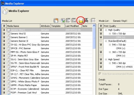This screenshot has height=95, width=134.
Task: Click the date of Generic Banner I
Action: pyautogui.click(x=73, y=37)
